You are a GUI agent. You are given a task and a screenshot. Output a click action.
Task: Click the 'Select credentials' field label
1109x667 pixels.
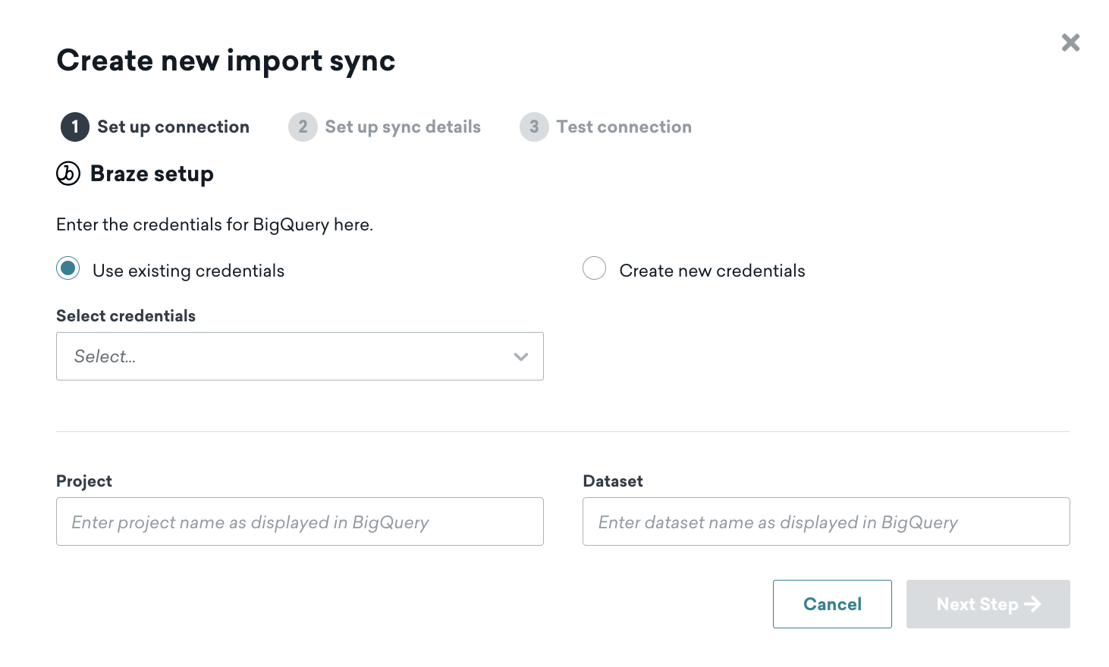[126, 316]
